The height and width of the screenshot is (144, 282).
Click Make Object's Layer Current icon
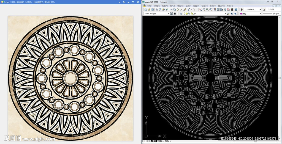228,14
